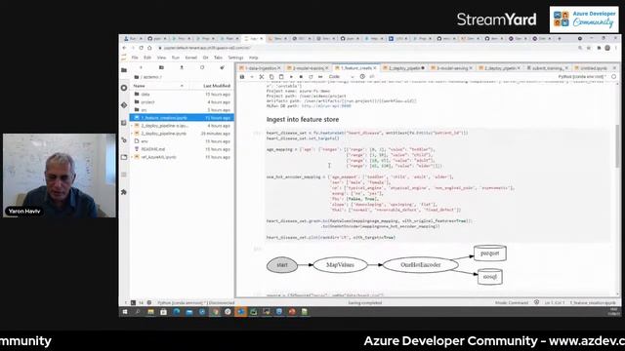The image size is (625, 351).
Task: Save the notebook with the save icon
Action: click(242, 77)
